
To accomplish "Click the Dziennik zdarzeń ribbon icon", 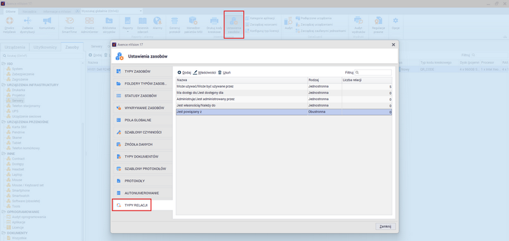I will pos(142,25).
